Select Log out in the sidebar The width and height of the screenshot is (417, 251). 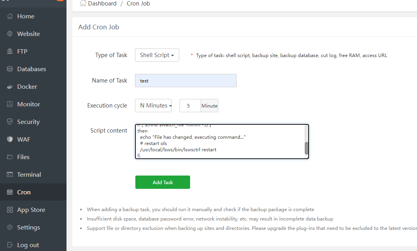(x=28, y=245)
